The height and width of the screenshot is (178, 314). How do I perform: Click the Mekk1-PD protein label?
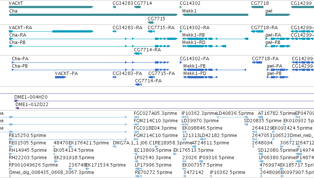[x=195, y=73]
